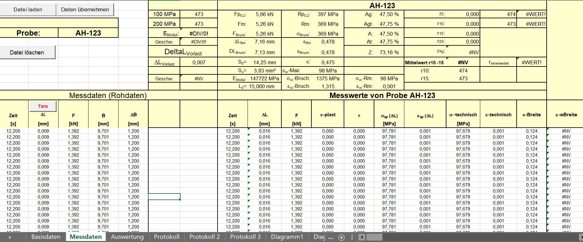Viewport: 583px width, 242px height.
Task: Select the ΔL Vorlast value cell 0,007
Action: click(x=199, y=62)
